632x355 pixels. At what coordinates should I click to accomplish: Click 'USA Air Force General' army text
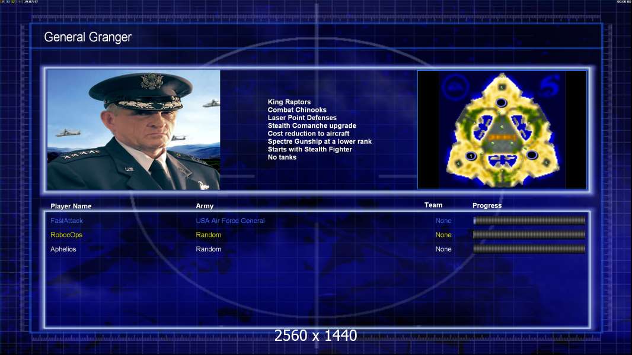pyautogui.click(x=230, y=221)
